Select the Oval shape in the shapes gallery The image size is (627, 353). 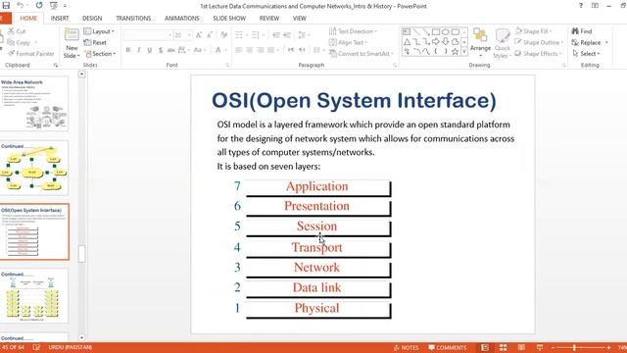pos(446,31)
